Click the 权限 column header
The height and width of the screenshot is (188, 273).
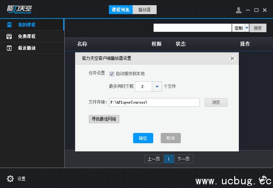(156, 44)
